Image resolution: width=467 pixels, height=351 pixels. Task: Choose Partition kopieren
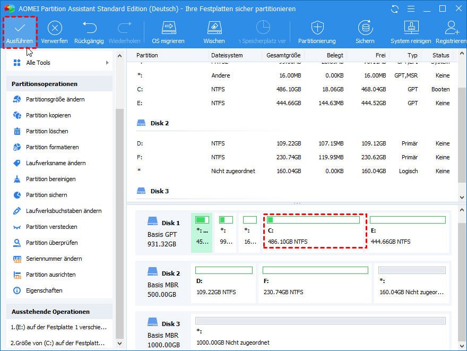tap(59, 115)
